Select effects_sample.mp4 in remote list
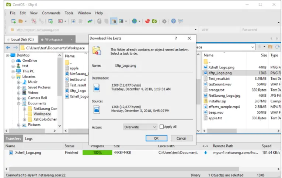The height and width of the screenshot is (178, 282). (x=224, y=107)
